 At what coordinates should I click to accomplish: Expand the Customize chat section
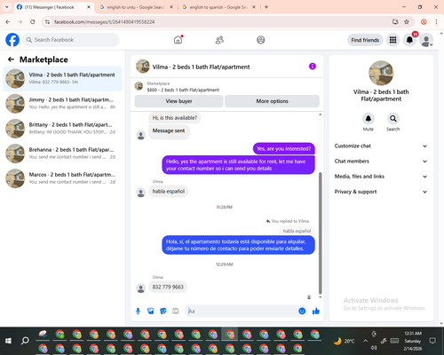[x=381, y=146]
